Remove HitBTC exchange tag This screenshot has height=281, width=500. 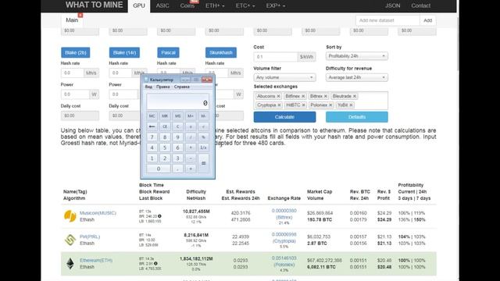[303, 105]
